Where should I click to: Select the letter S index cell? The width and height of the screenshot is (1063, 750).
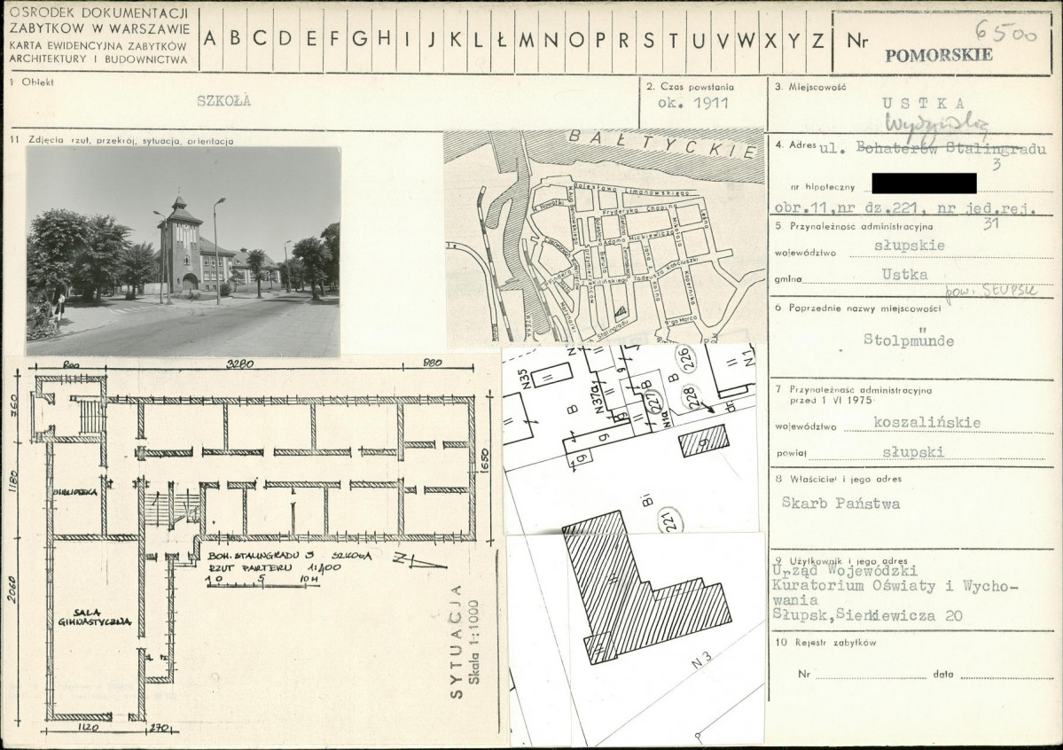[649, 39]
